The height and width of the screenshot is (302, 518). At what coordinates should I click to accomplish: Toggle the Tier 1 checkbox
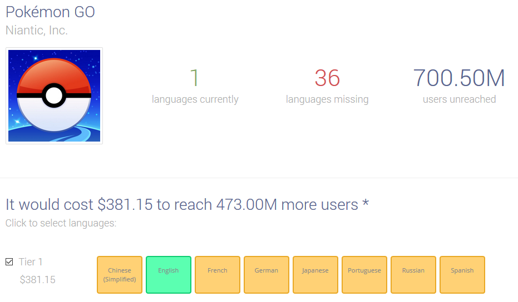pos(9,262)
